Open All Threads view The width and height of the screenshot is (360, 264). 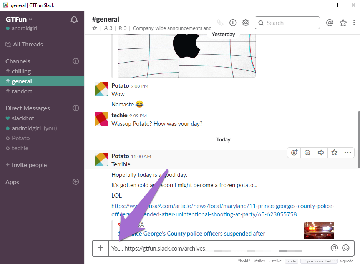coord(24,45)
